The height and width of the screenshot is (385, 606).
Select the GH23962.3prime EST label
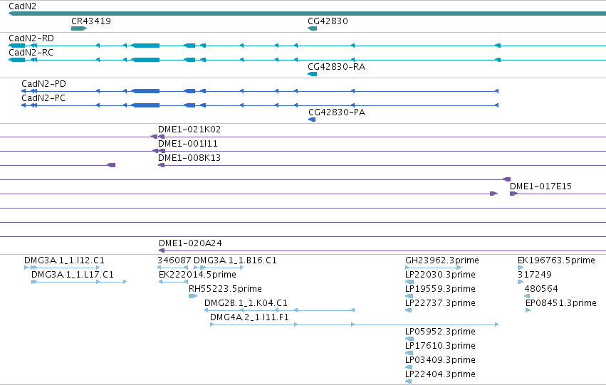click(442, 260)
